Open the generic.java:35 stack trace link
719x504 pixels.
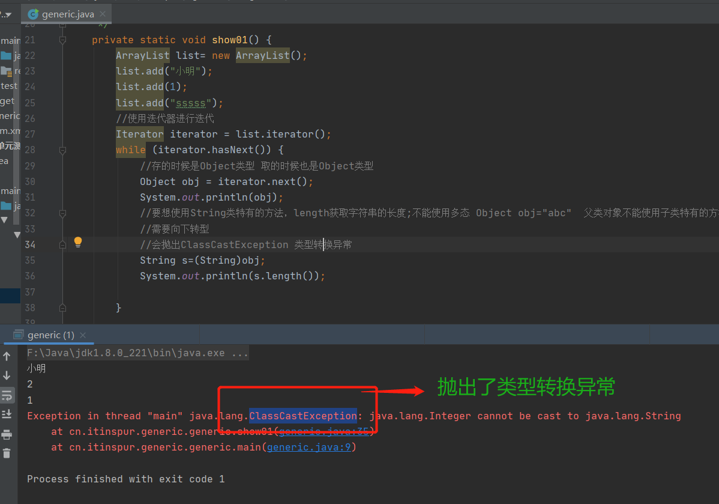[x=323, y=431]
